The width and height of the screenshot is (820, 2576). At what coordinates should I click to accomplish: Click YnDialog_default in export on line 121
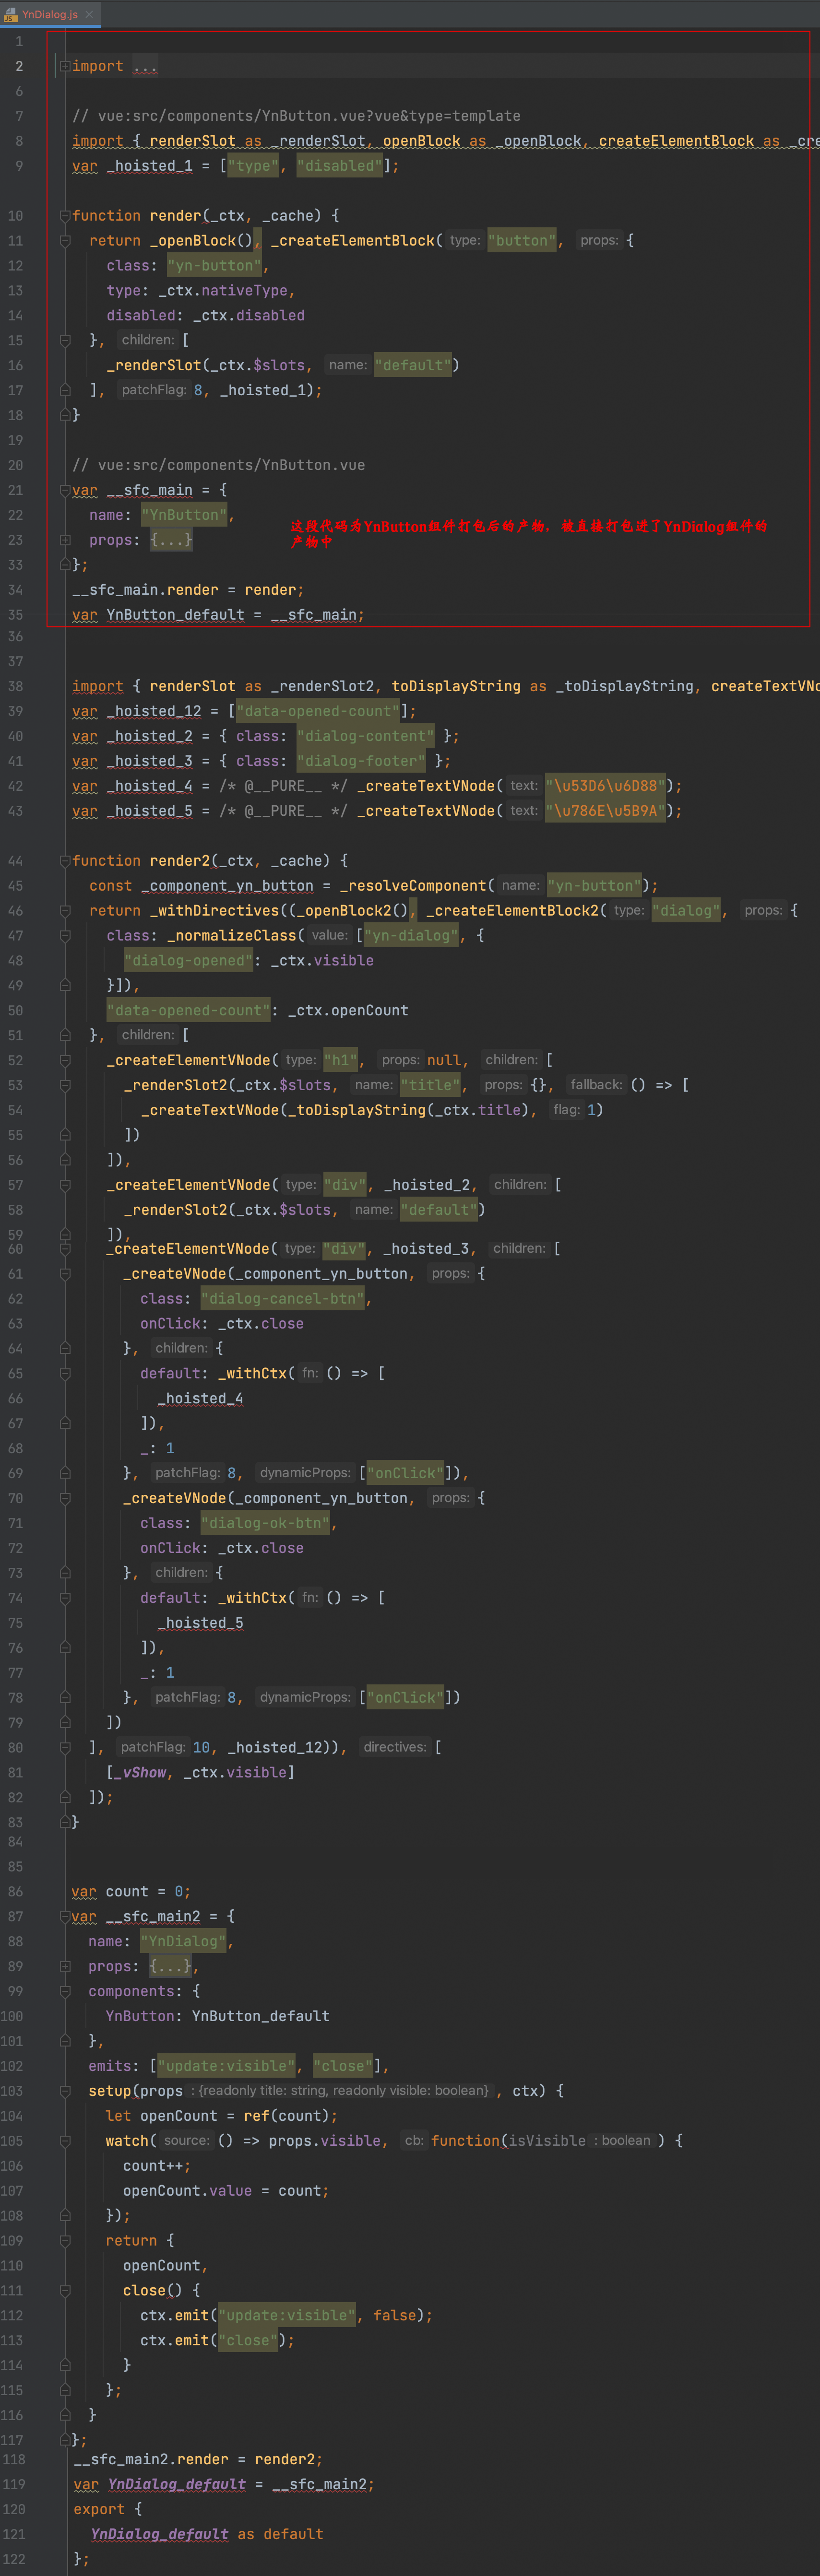click(x=160, y=2534)
